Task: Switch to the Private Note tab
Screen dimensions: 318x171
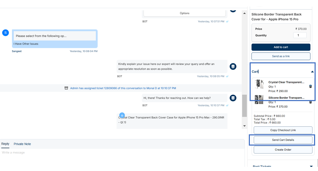Action: [x=22, y=144]
